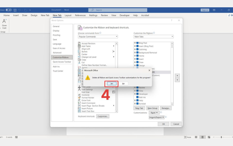Click the Move Down arrow button
233x146 pixels.
(177, 80)
